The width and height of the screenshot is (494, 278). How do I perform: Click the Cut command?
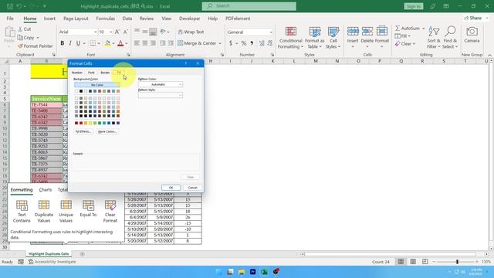(x=25, y=29)
